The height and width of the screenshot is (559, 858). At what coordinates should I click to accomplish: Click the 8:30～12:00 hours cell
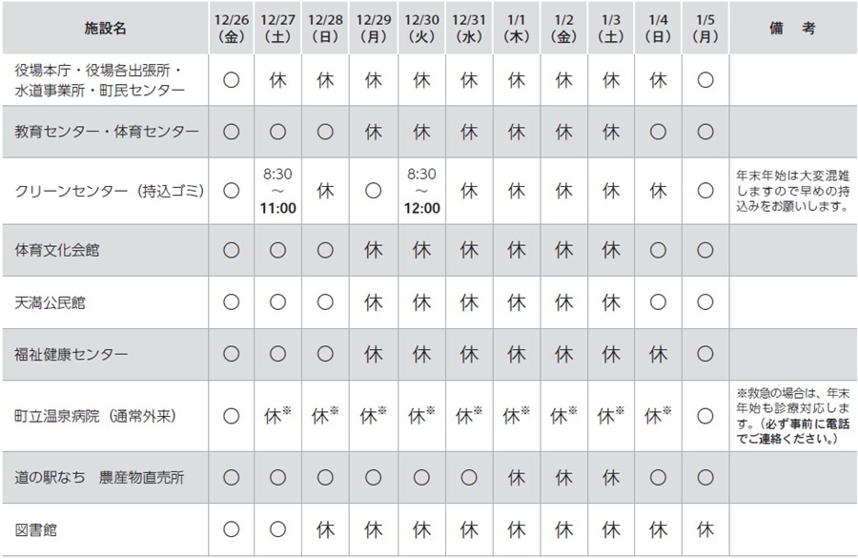420,190
